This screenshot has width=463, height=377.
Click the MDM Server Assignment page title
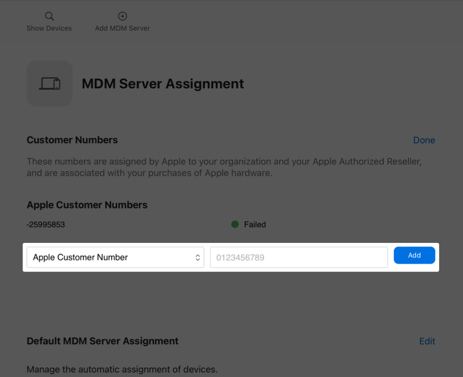click(163, 84)
